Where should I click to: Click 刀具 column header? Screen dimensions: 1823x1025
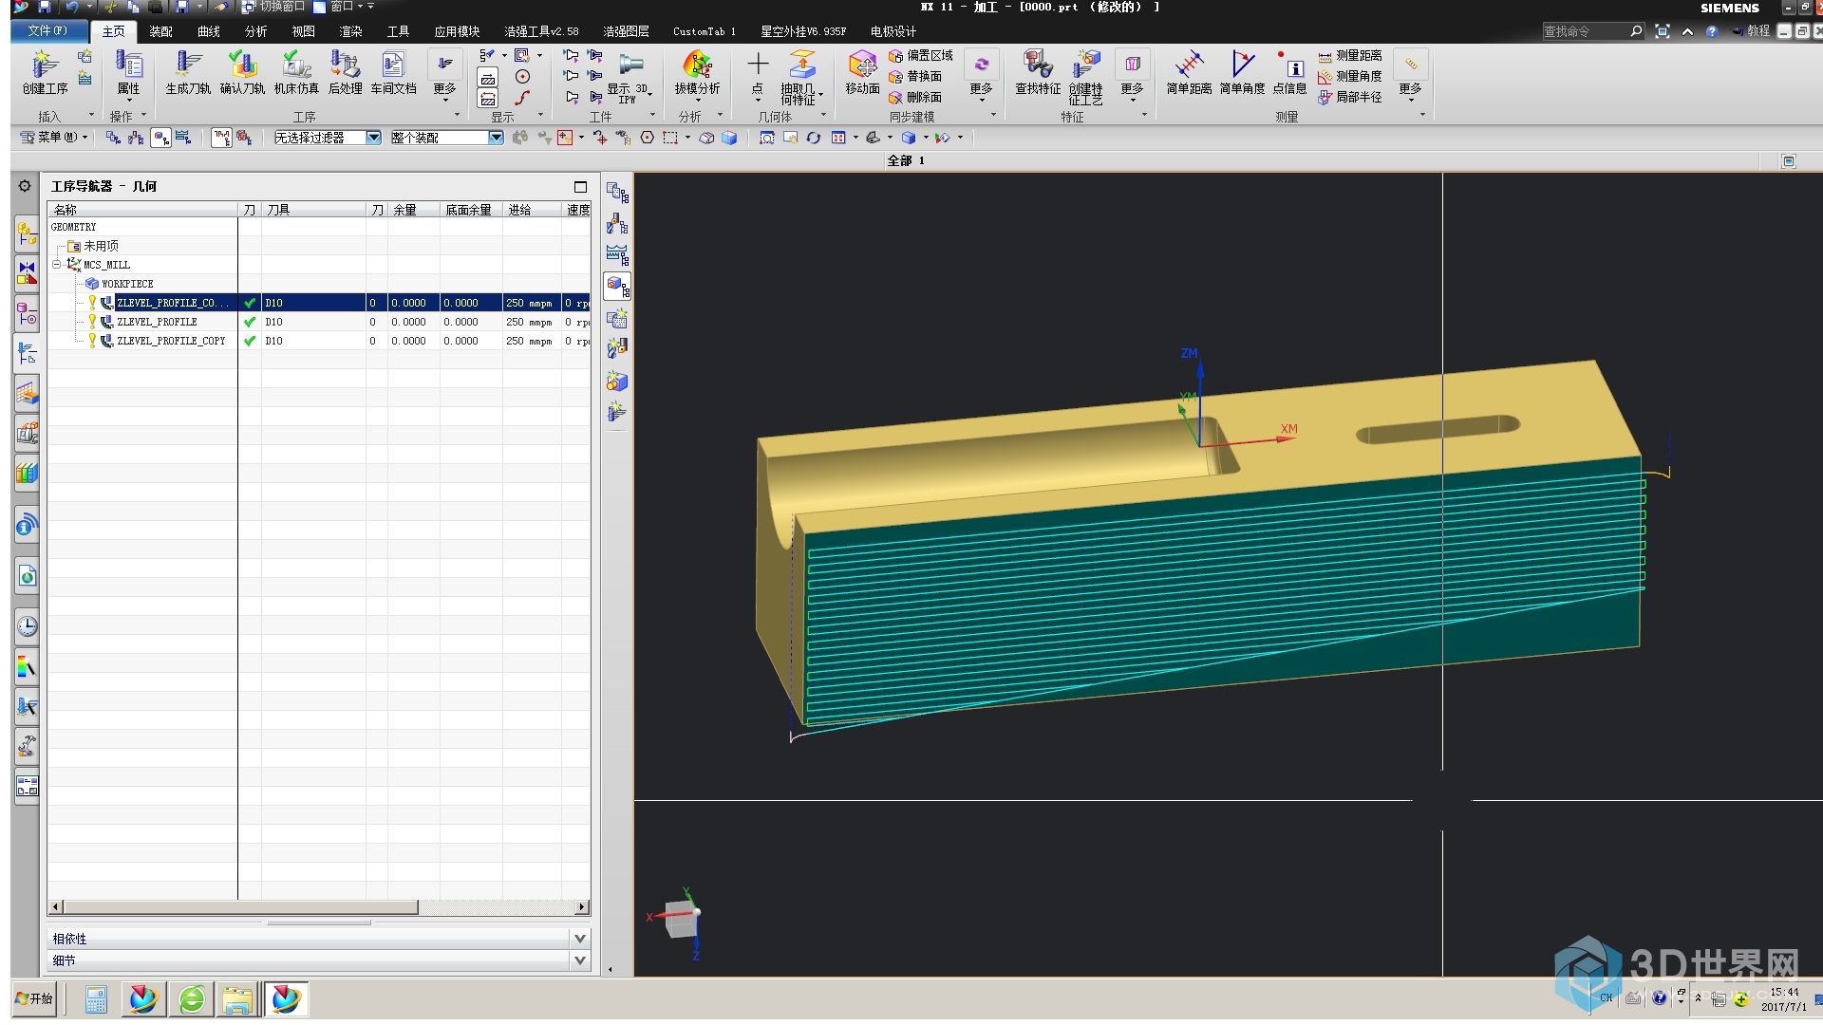click(314, 210)
